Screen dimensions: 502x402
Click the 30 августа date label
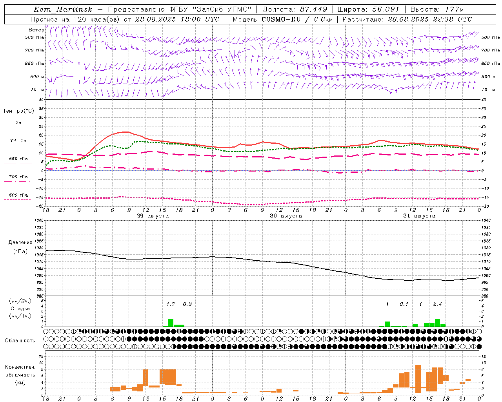coord(286,216)
